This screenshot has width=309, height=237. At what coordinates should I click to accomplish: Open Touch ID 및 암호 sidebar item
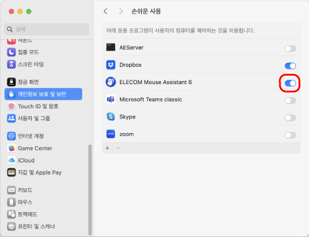[38, 106]
